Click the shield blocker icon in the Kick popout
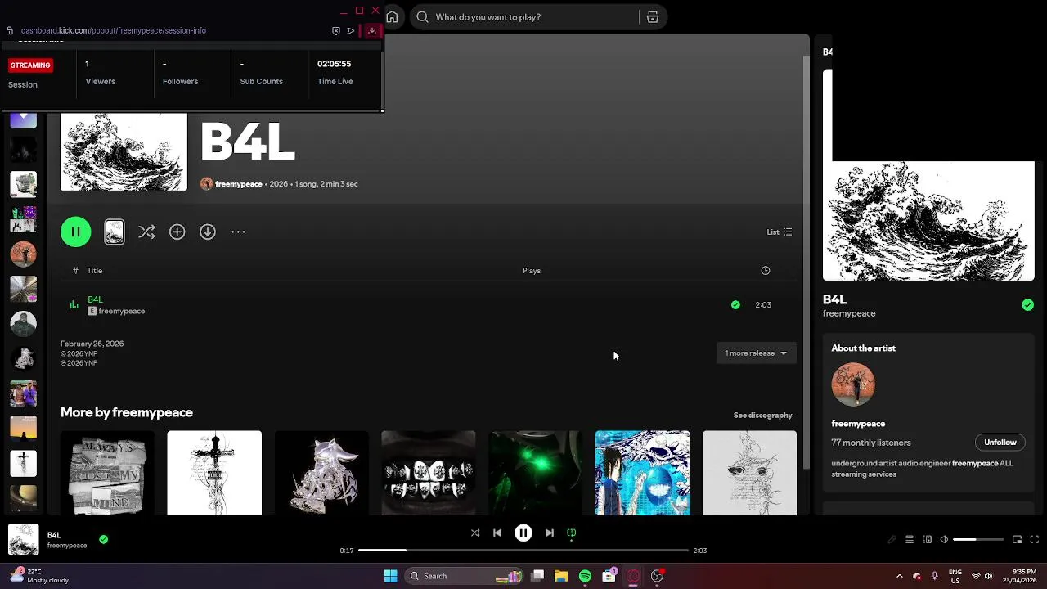Viewport: 1047px width, 589px height. (x=336, y=31)
